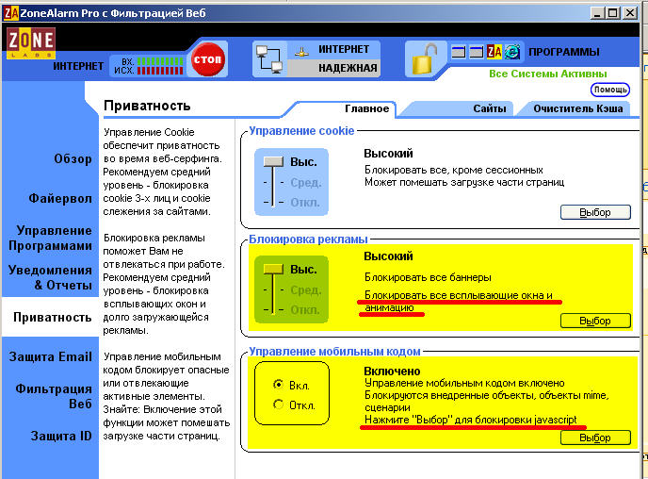Set ad blocking slider to Сред.
Viewport: 648px width, 479px height.
click(305, 290)
